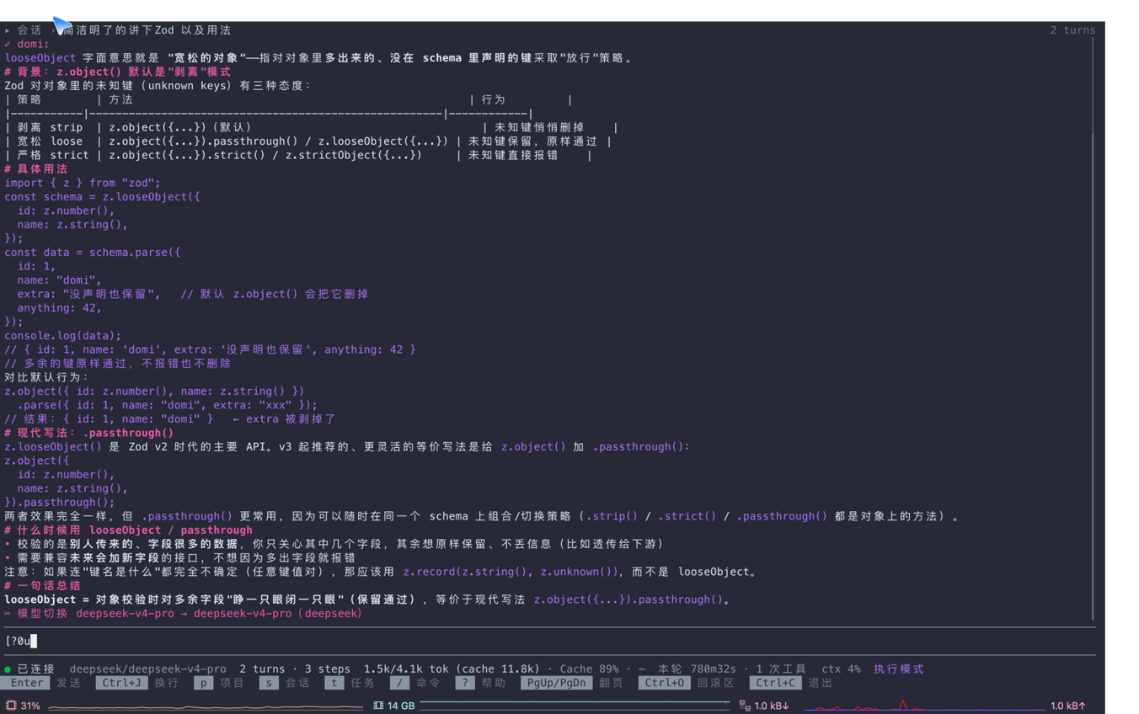Click the model name deepseek/deepseek-v4-pro in status bar

[x=148, y=669]
